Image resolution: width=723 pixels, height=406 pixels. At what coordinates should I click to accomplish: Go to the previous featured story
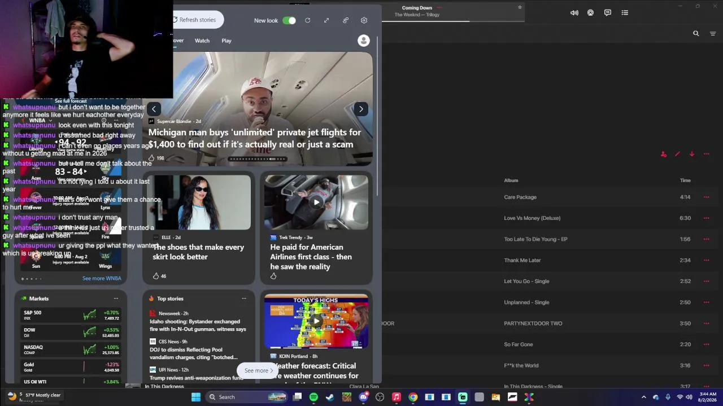click(154, 109)
